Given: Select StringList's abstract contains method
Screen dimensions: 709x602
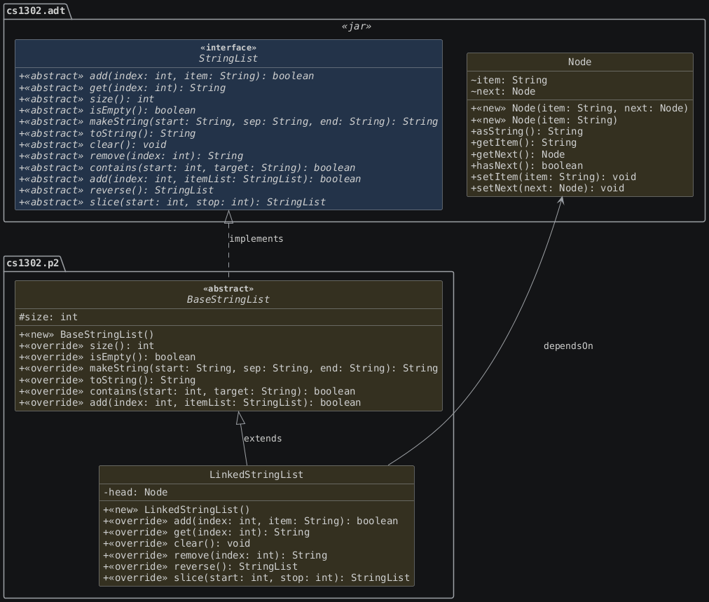Looking at the screenshot, I should coord(187,167).
